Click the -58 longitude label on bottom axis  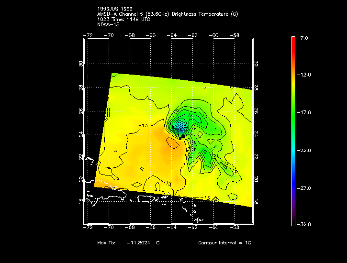click(235, 228)
